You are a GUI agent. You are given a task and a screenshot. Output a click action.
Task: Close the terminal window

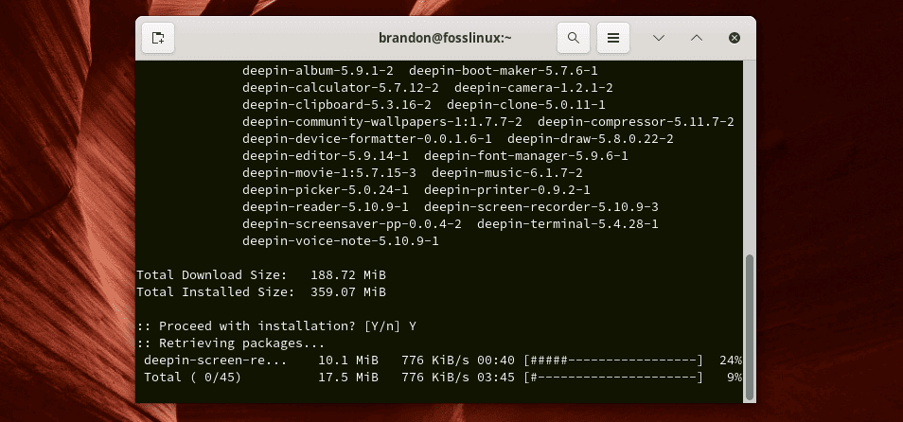(735, 38)
